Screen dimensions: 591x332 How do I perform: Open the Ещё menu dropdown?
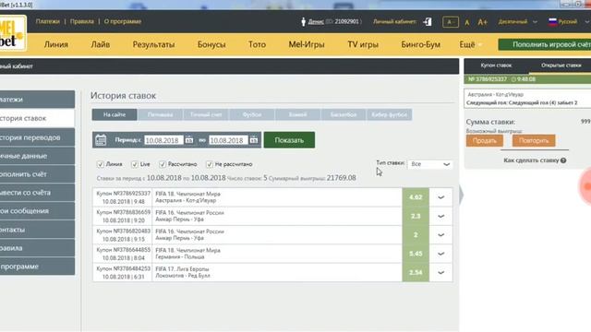[x=470, y=44]
